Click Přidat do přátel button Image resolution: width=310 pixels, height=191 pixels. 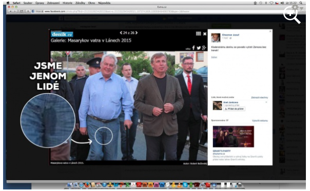pyautogui.click(x=234, y=109)
